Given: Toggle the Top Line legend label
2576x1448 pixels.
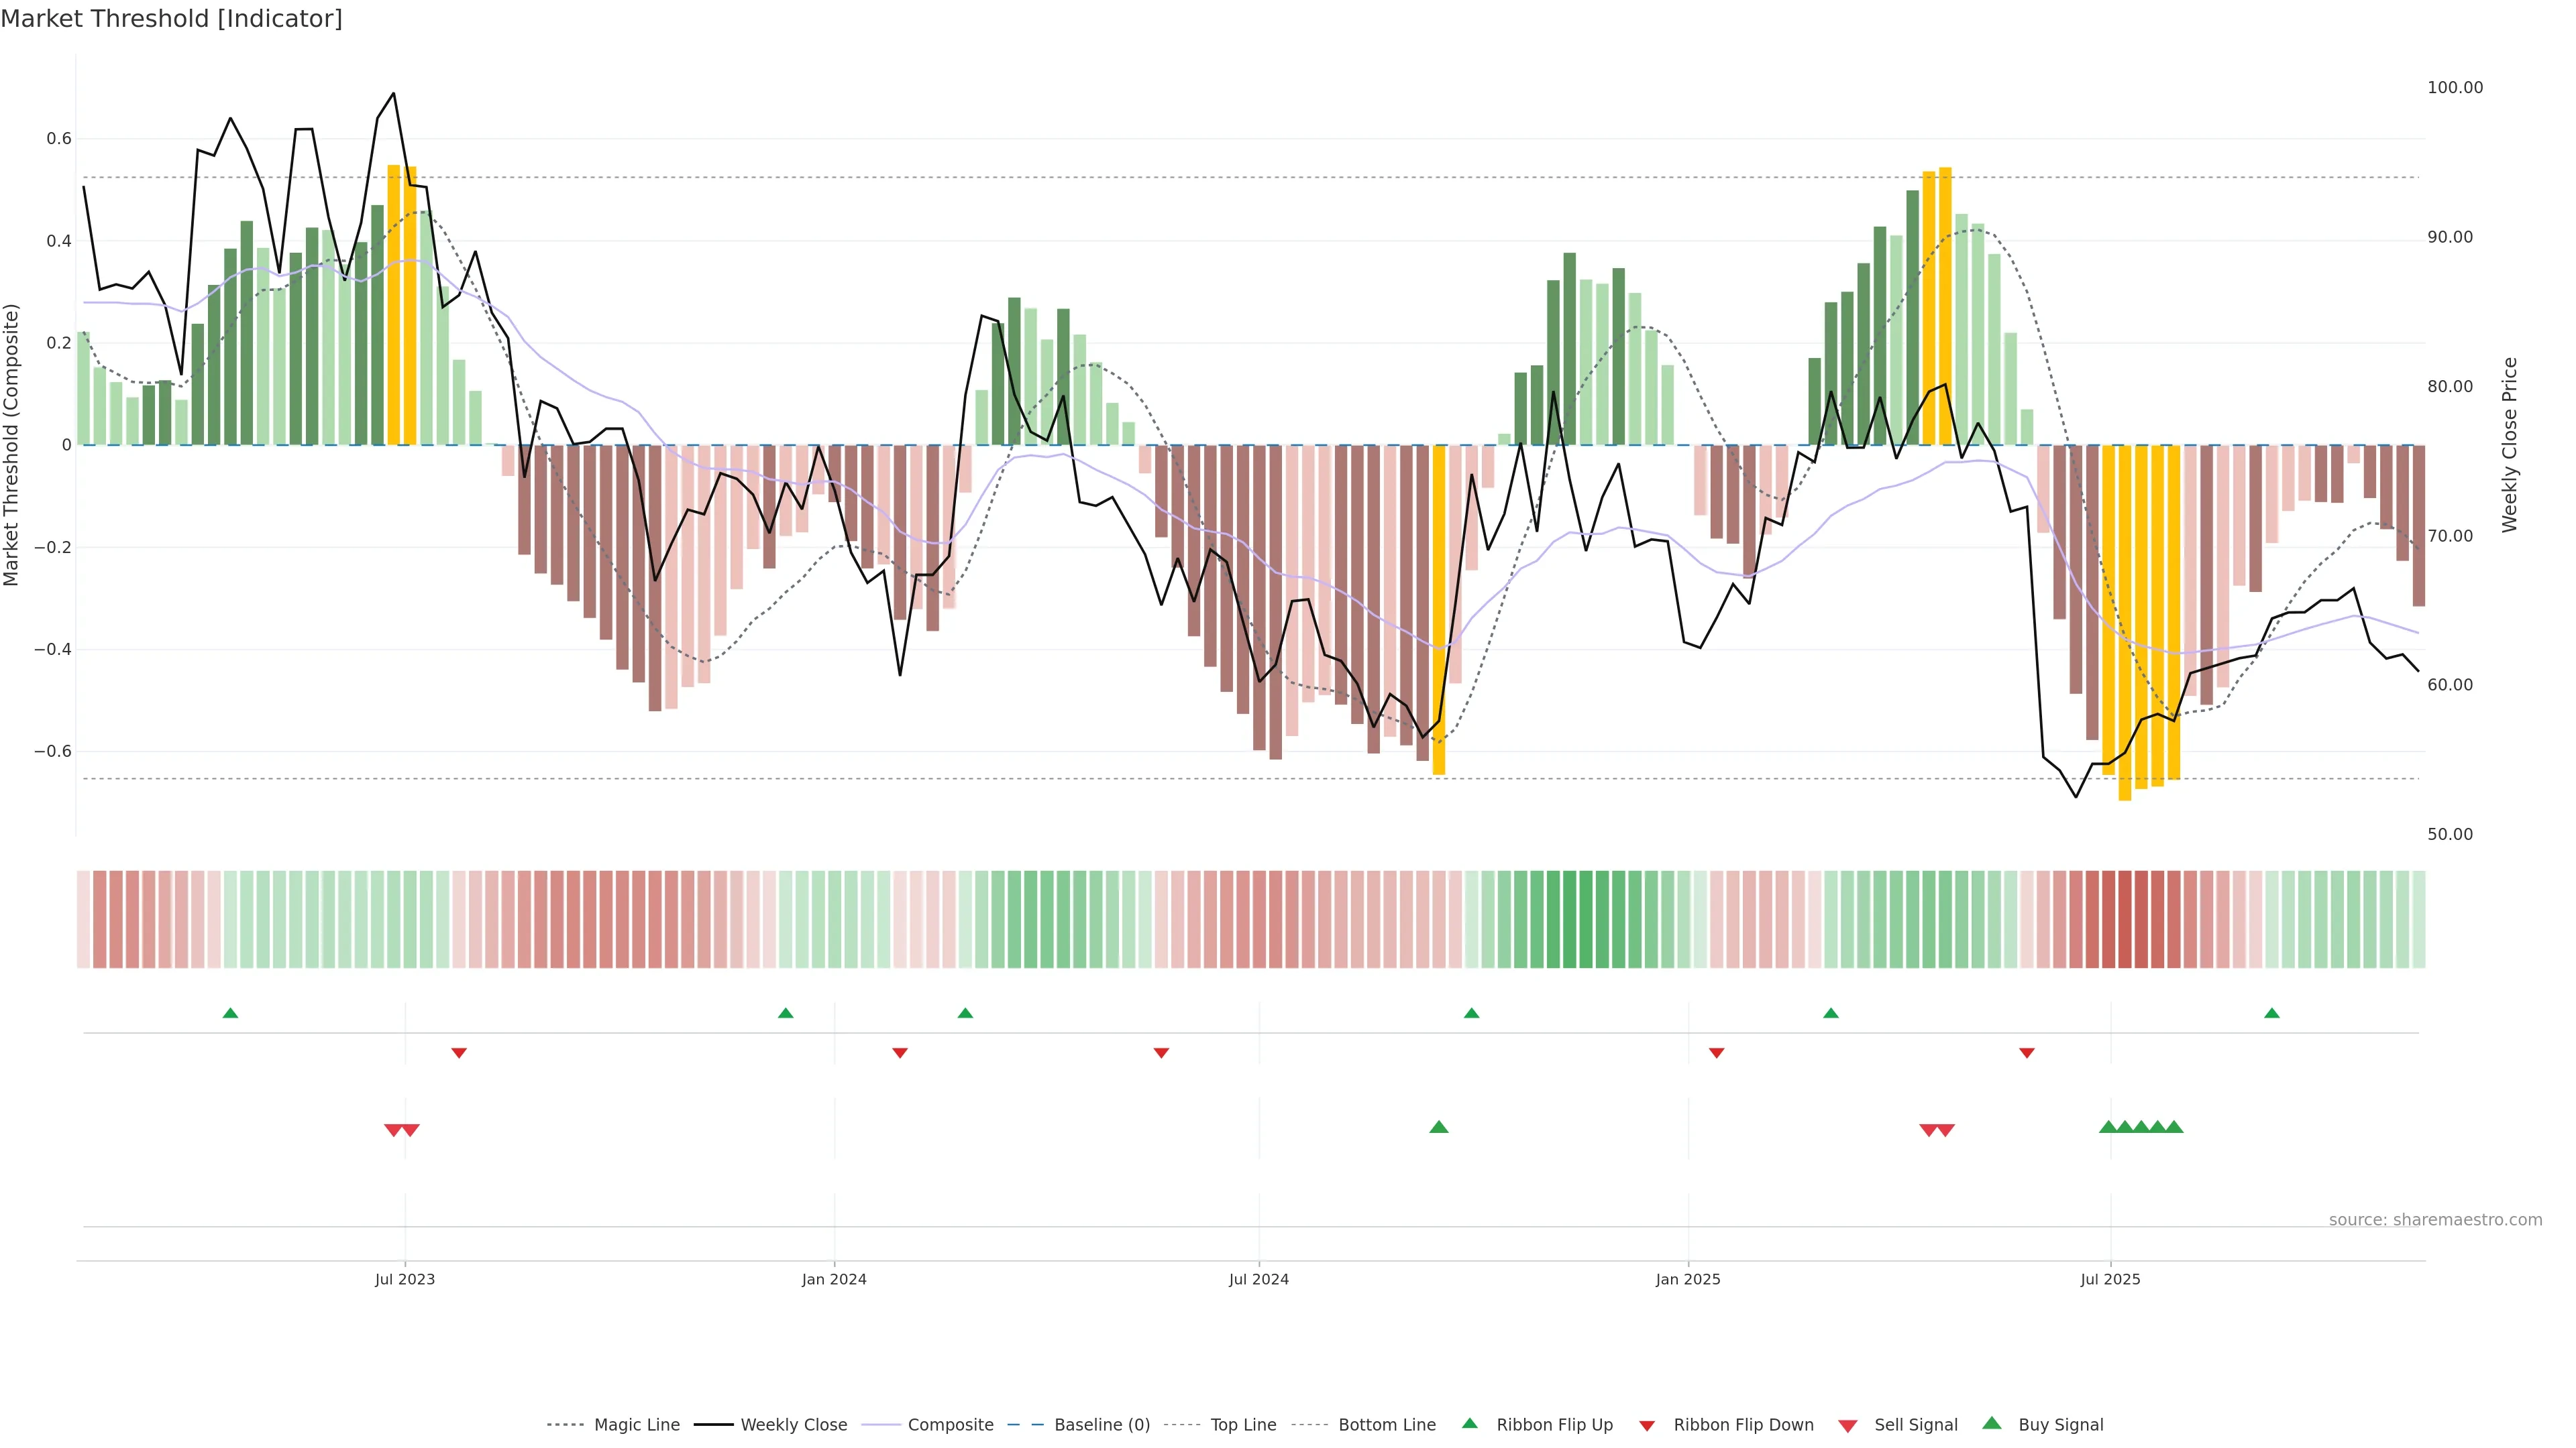Looking at the screenshot, I should point(1243,1425).
